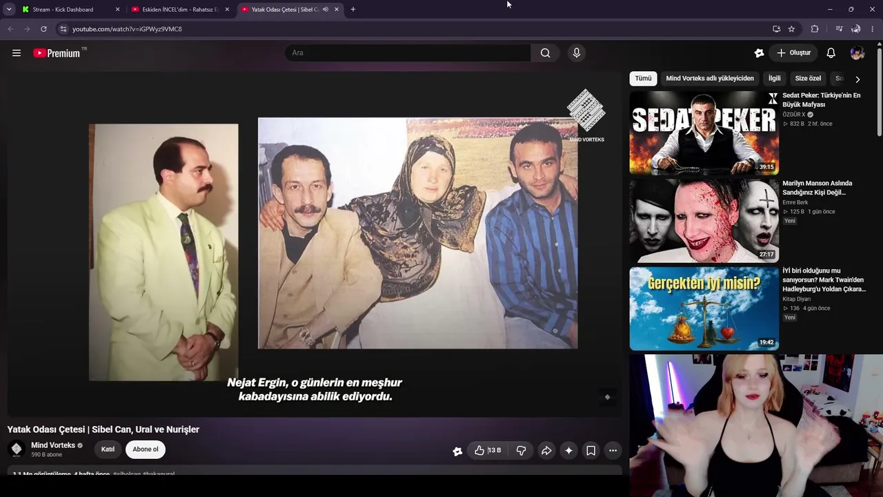
Task: Open Marilyn Manson video title
Action: (x=817, y=188)
